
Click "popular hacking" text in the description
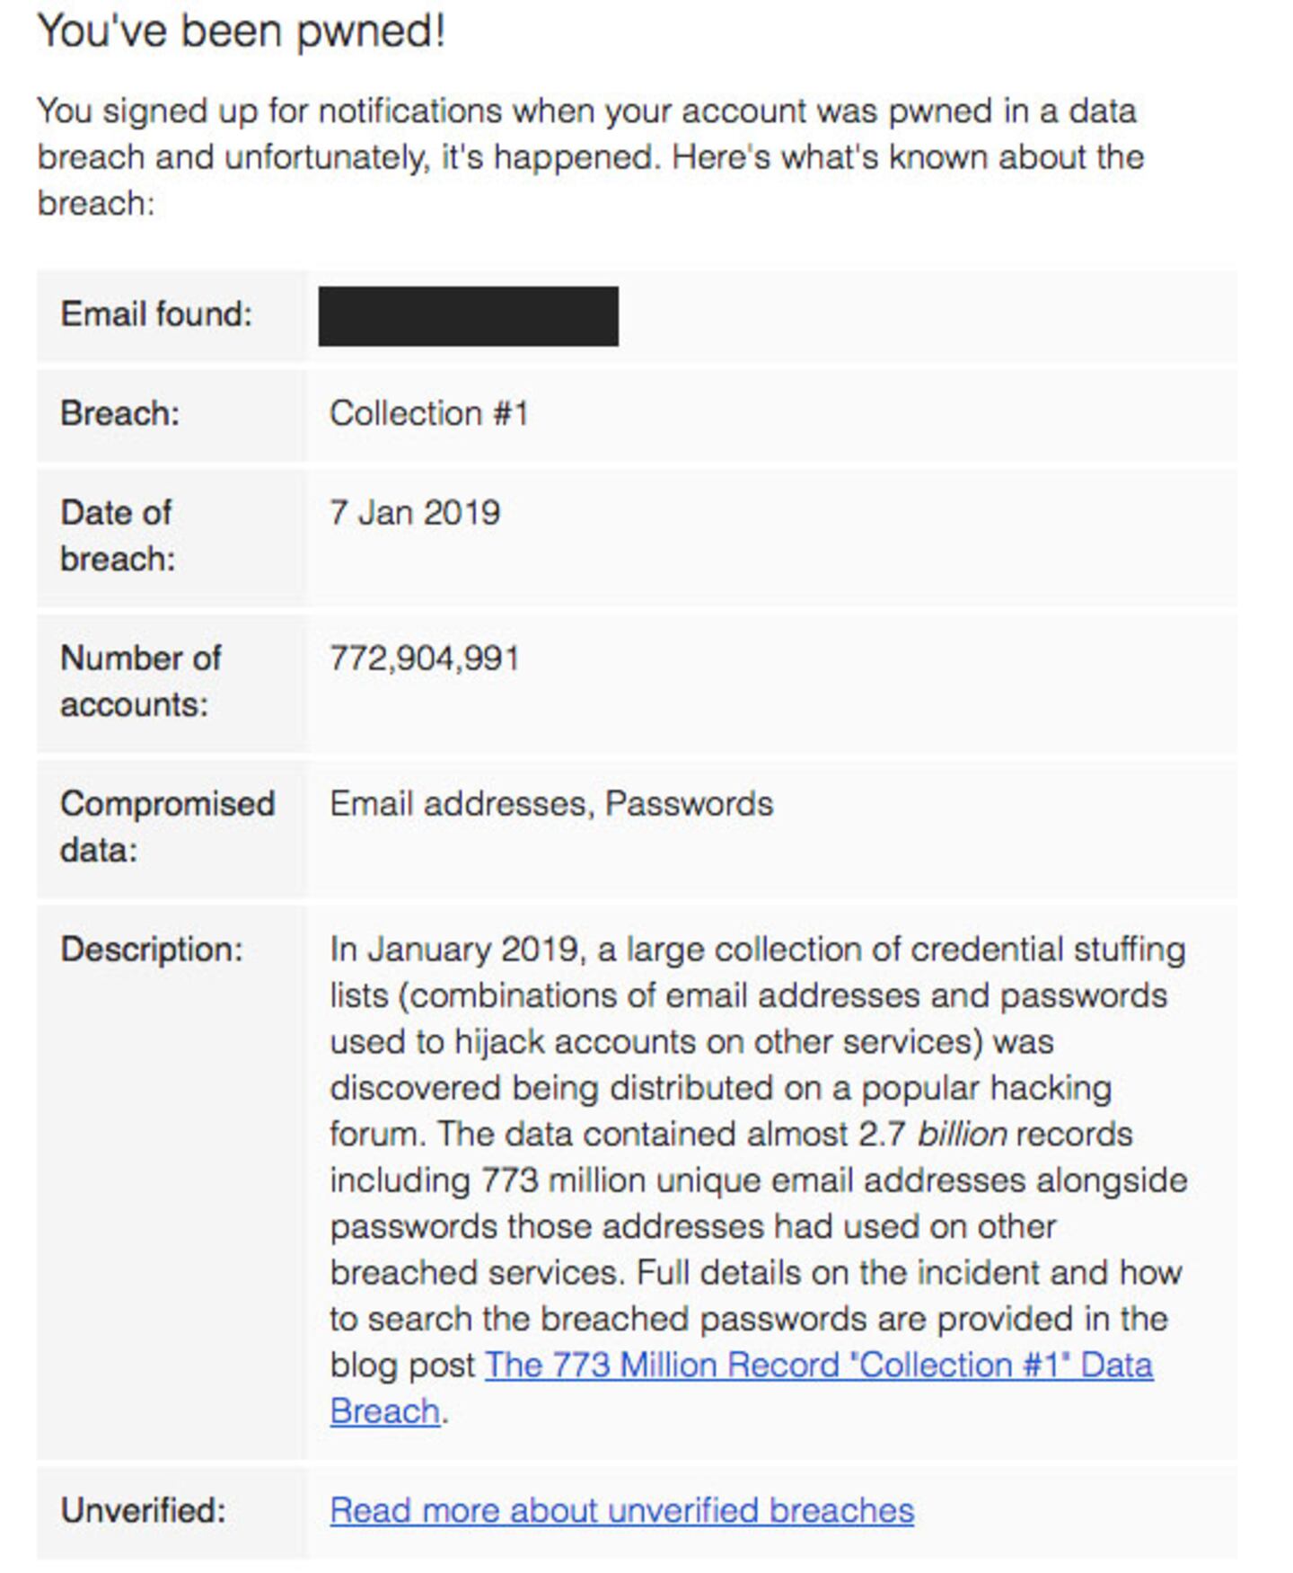pyautogui.click(x=986, y=1089)
